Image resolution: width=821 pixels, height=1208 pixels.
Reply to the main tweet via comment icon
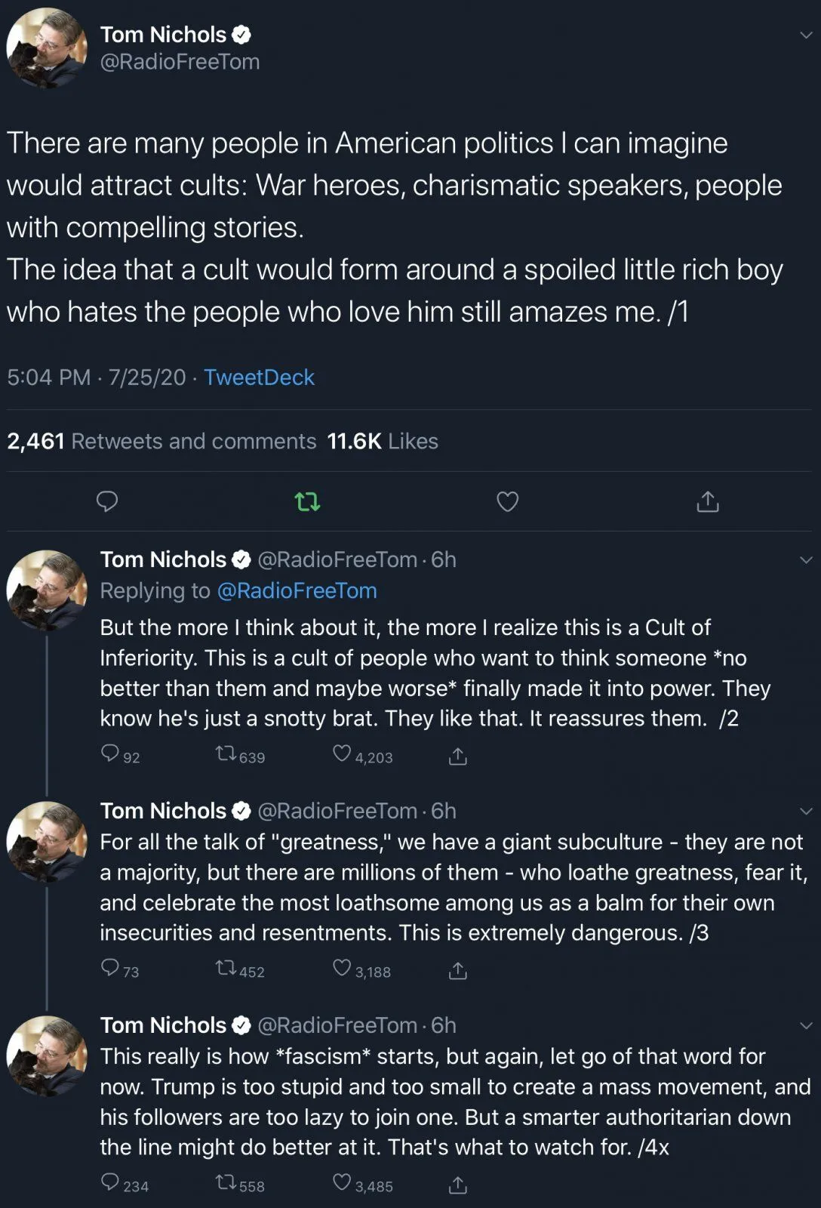point(107,501)
